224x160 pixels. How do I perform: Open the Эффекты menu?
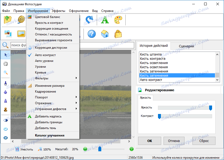coord(58,11)
